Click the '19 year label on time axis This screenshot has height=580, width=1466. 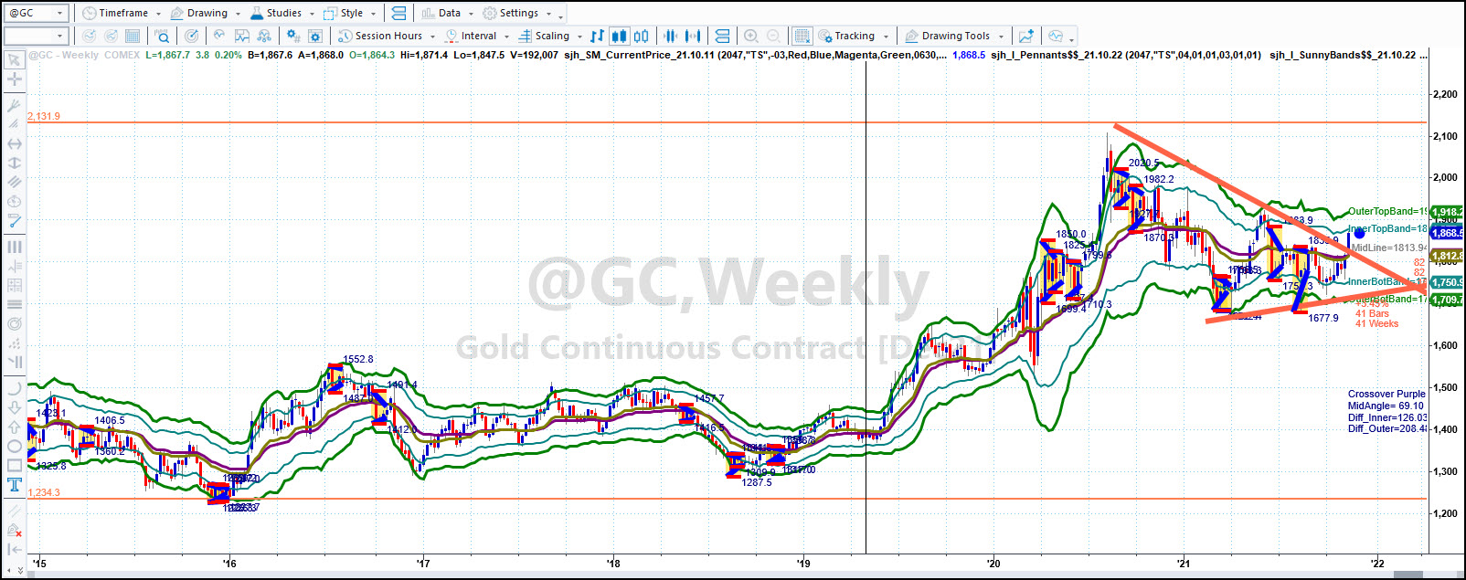(x=803, y=564)
